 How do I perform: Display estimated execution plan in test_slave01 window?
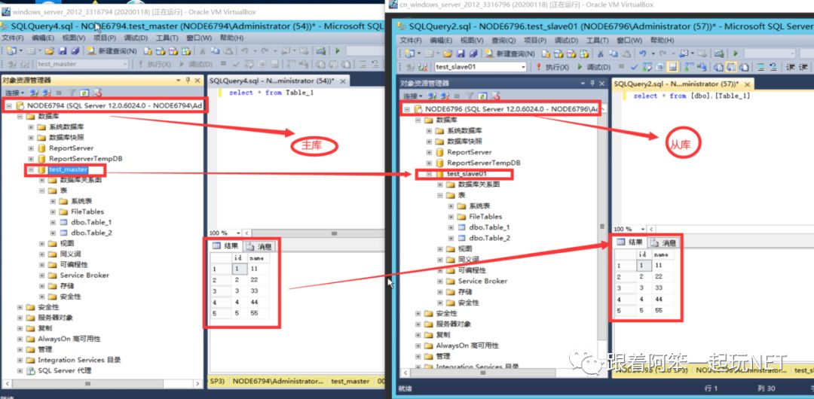pyautogui.click(x=647, y=67)
